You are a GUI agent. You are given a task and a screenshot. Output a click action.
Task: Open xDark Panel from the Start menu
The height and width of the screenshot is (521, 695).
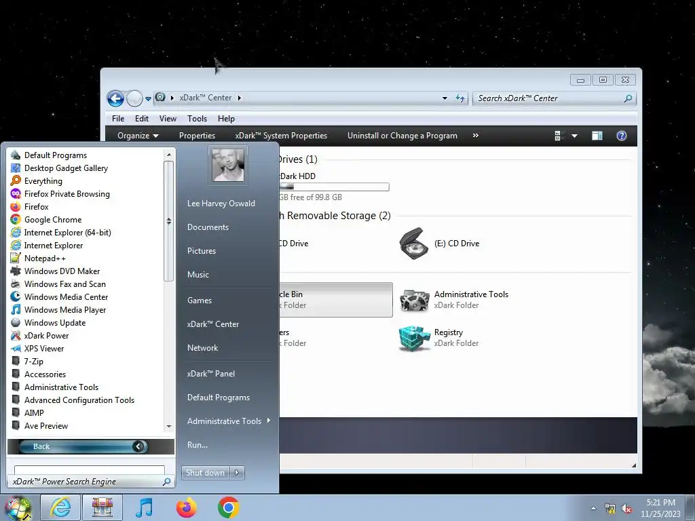211,374
